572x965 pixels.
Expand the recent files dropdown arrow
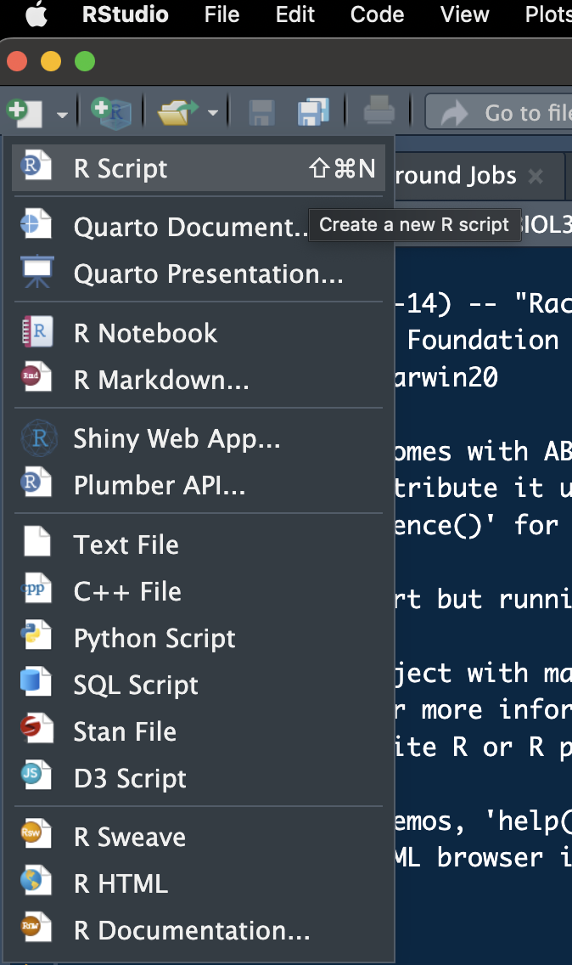pos(213,113)
